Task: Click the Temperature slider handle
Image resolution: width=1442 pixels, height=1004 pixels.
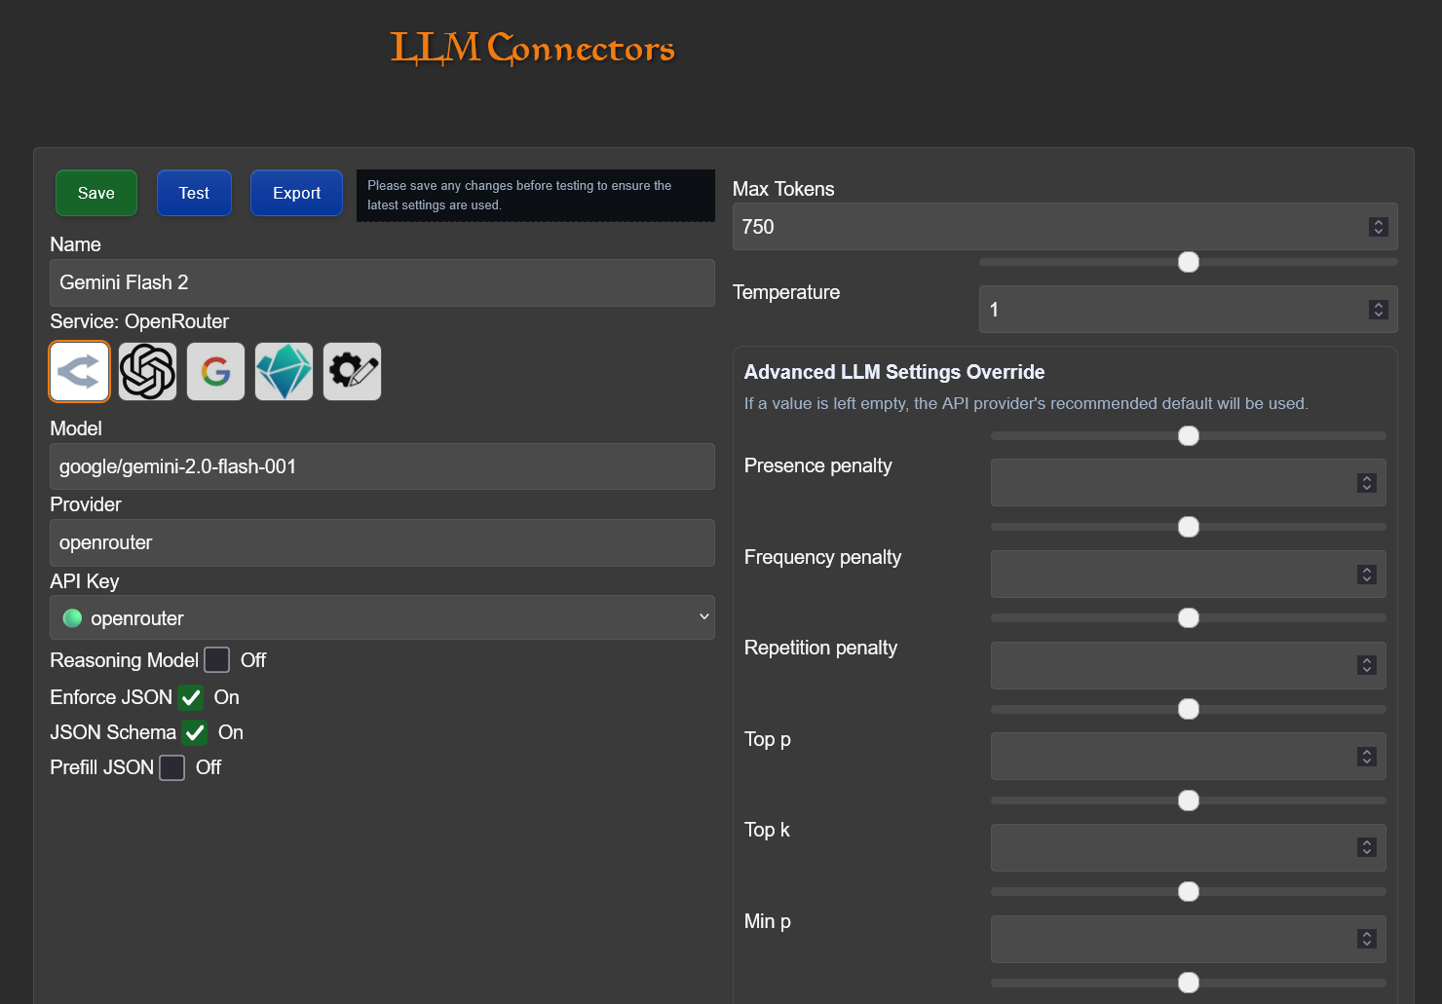Action: 1188,262
